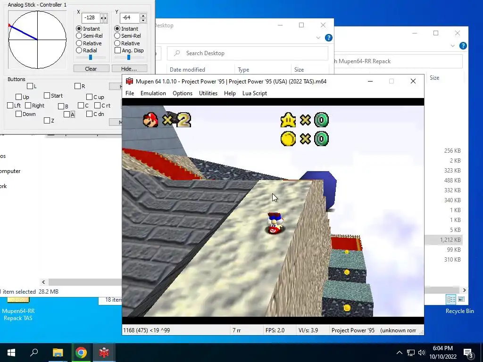Check the R button checkbox
The image size is (483, 362).
[78, 86]
